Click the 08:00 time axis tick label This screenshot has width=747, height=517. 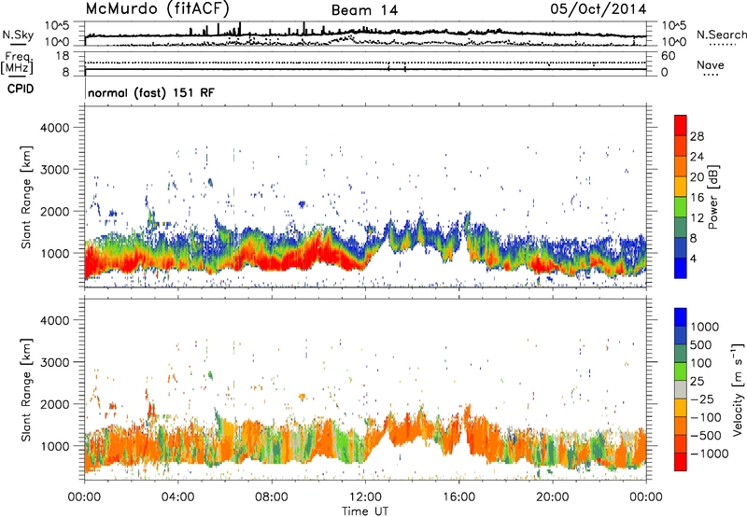(x=271, y=497)
